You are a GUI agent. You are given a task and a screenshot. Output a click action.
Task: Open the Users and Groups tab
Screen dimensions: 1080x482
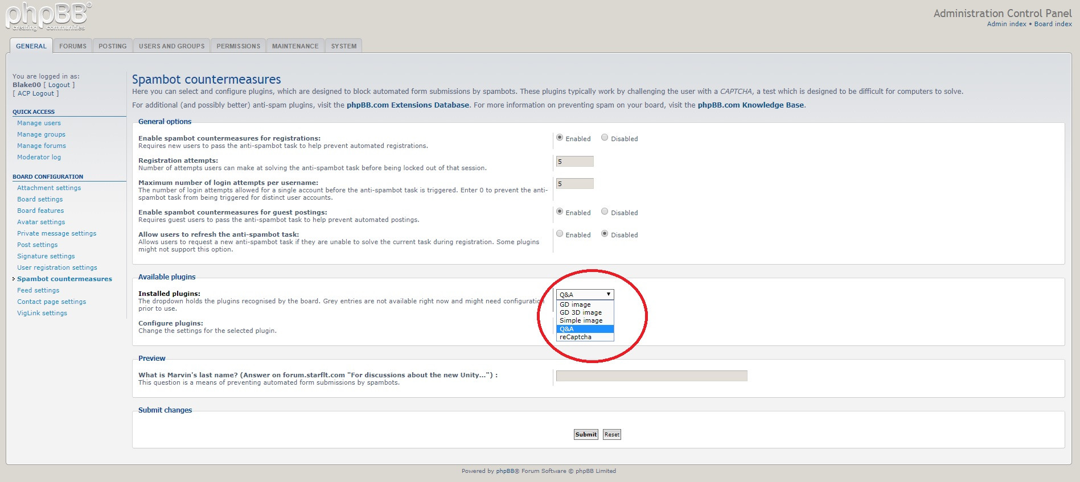click(171, 46)
